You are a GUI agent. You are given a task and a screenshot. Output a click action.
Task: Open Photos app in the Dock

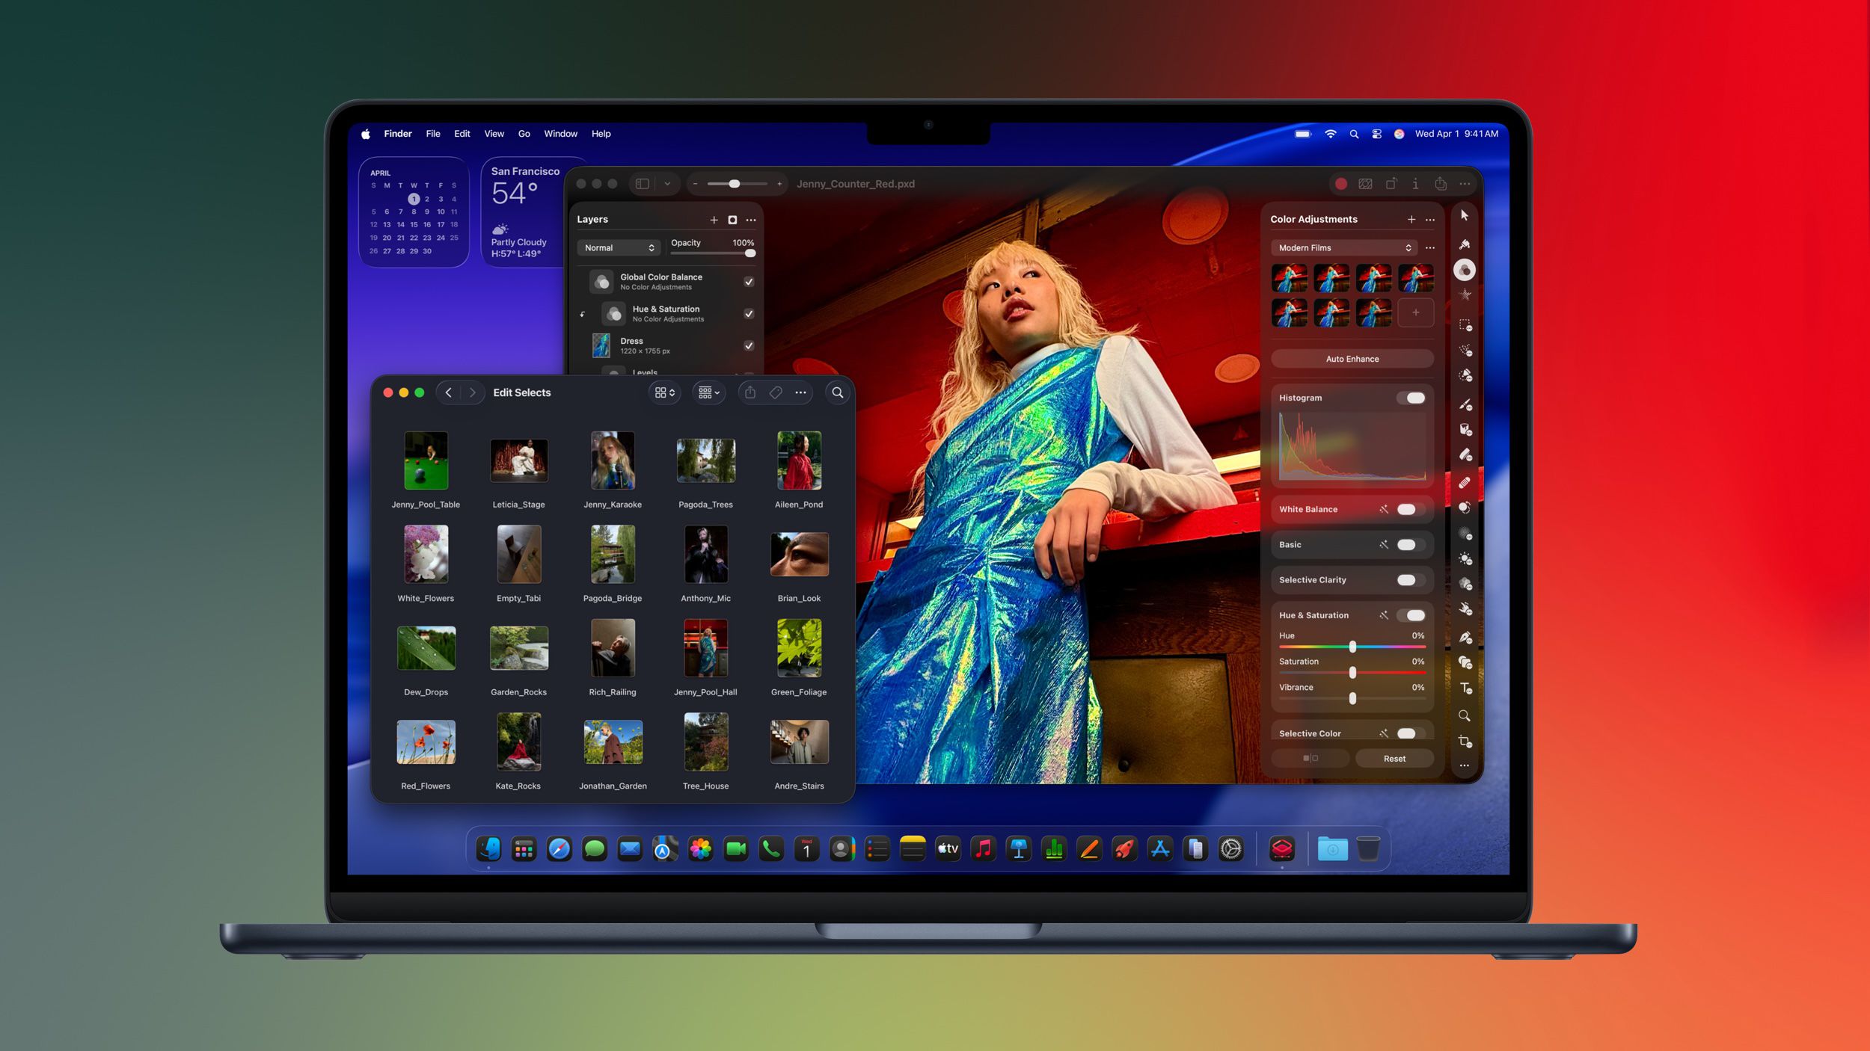point(700,848)
